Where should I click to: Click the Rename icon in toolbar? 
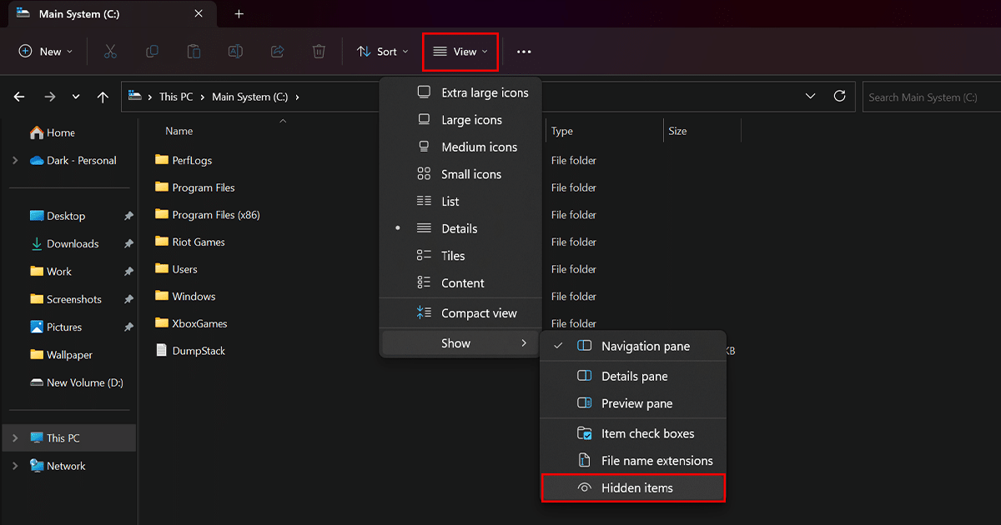click(x=235, y=52)
